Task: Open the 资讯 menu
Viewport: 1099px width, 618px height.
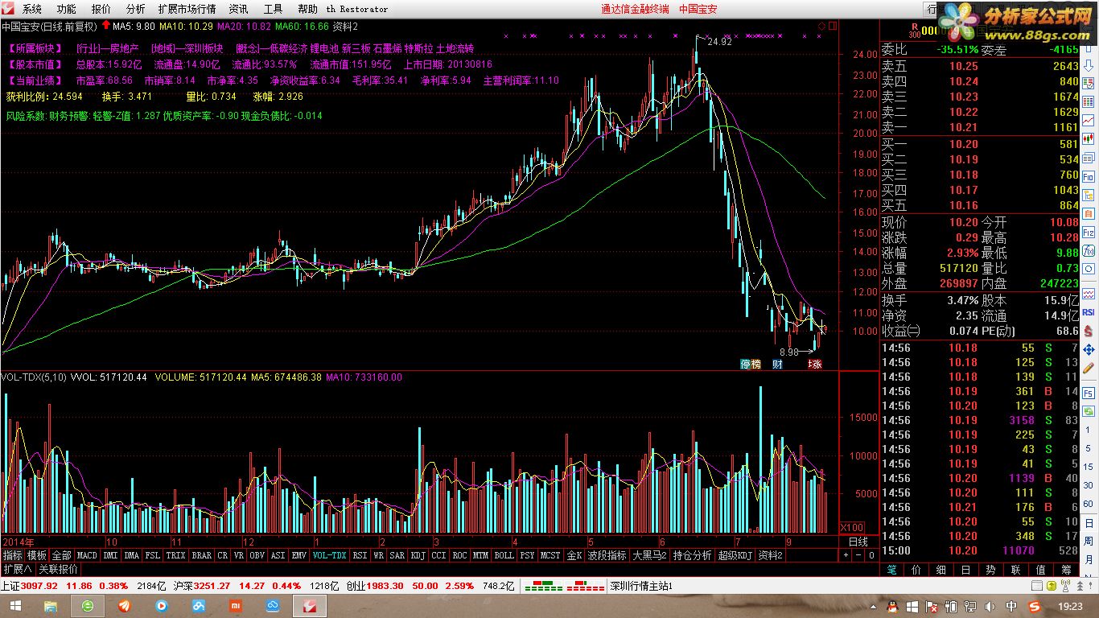Action: point(238,9)
